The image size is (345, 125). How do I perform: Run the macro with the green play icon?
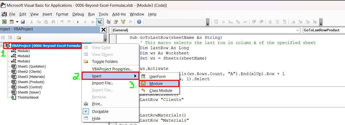click(x=78, y=22)
